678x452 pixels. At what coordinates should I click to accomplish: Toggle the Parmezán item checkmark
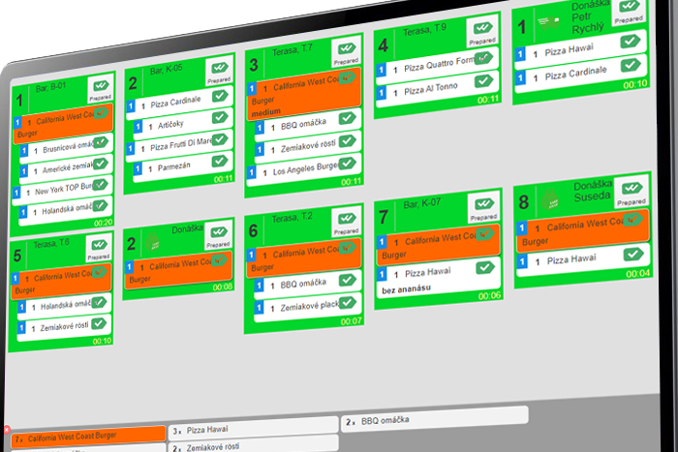pos(219,163)
